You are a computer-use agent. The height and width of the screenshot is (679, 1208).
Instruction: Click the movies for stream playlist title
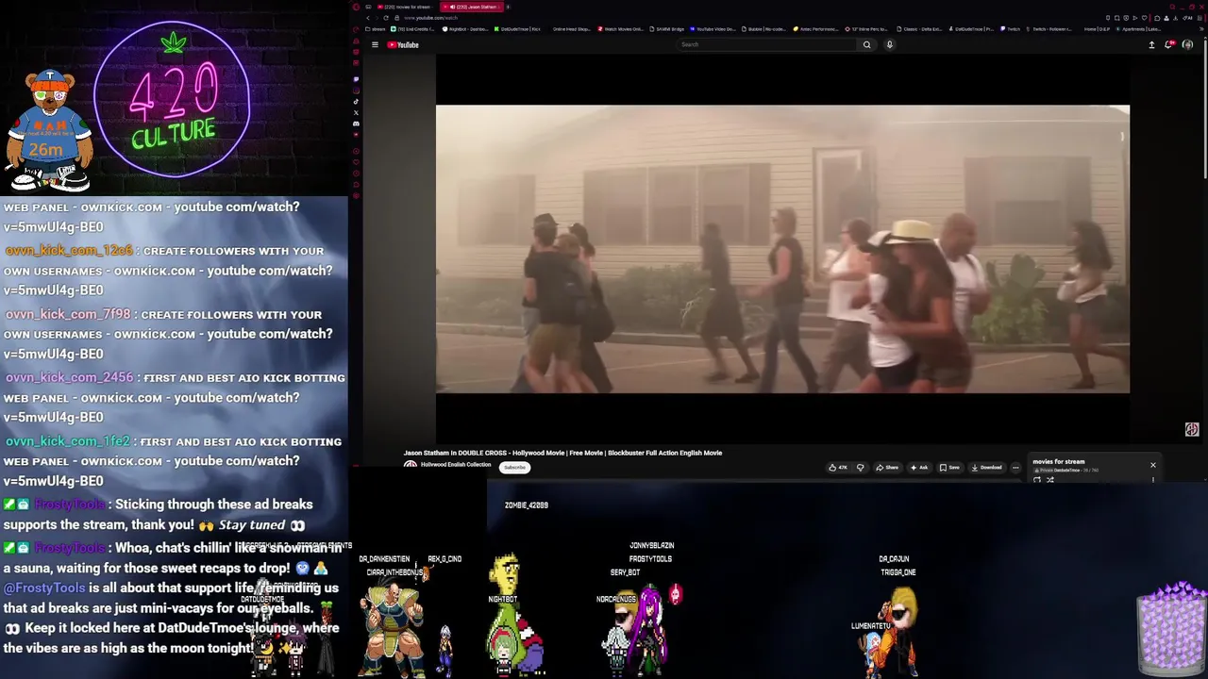coord(1058,462)
